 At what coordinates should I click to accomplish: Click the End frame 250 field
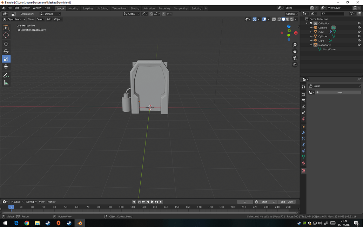(287, 202)
